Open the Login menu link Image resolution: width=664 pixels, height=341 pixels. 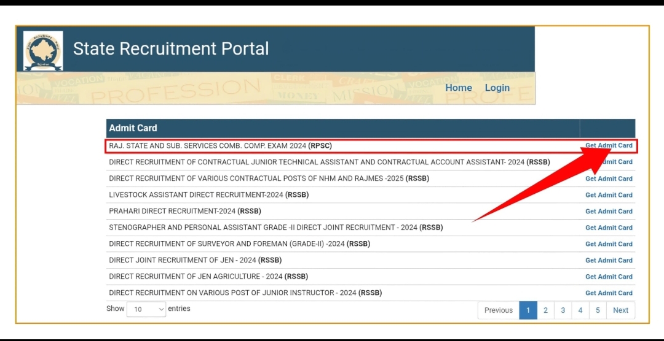click(497, 88)
